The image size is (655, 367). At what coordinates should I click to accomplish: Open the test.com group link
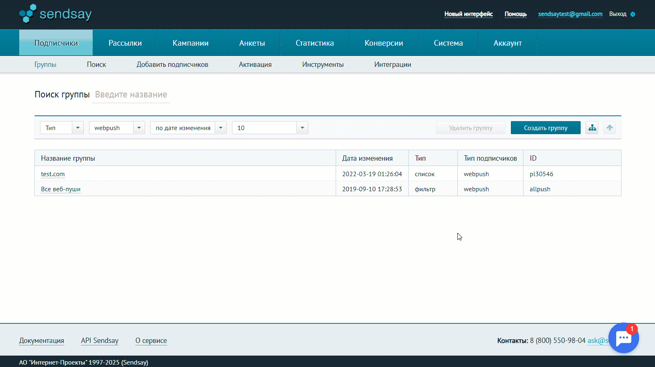[x=53, y=174]
